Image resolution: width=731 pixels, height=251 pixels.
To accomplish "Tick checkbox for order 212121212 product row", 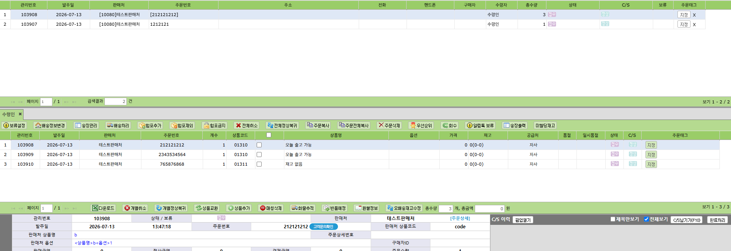I will [x=259, y=145].
